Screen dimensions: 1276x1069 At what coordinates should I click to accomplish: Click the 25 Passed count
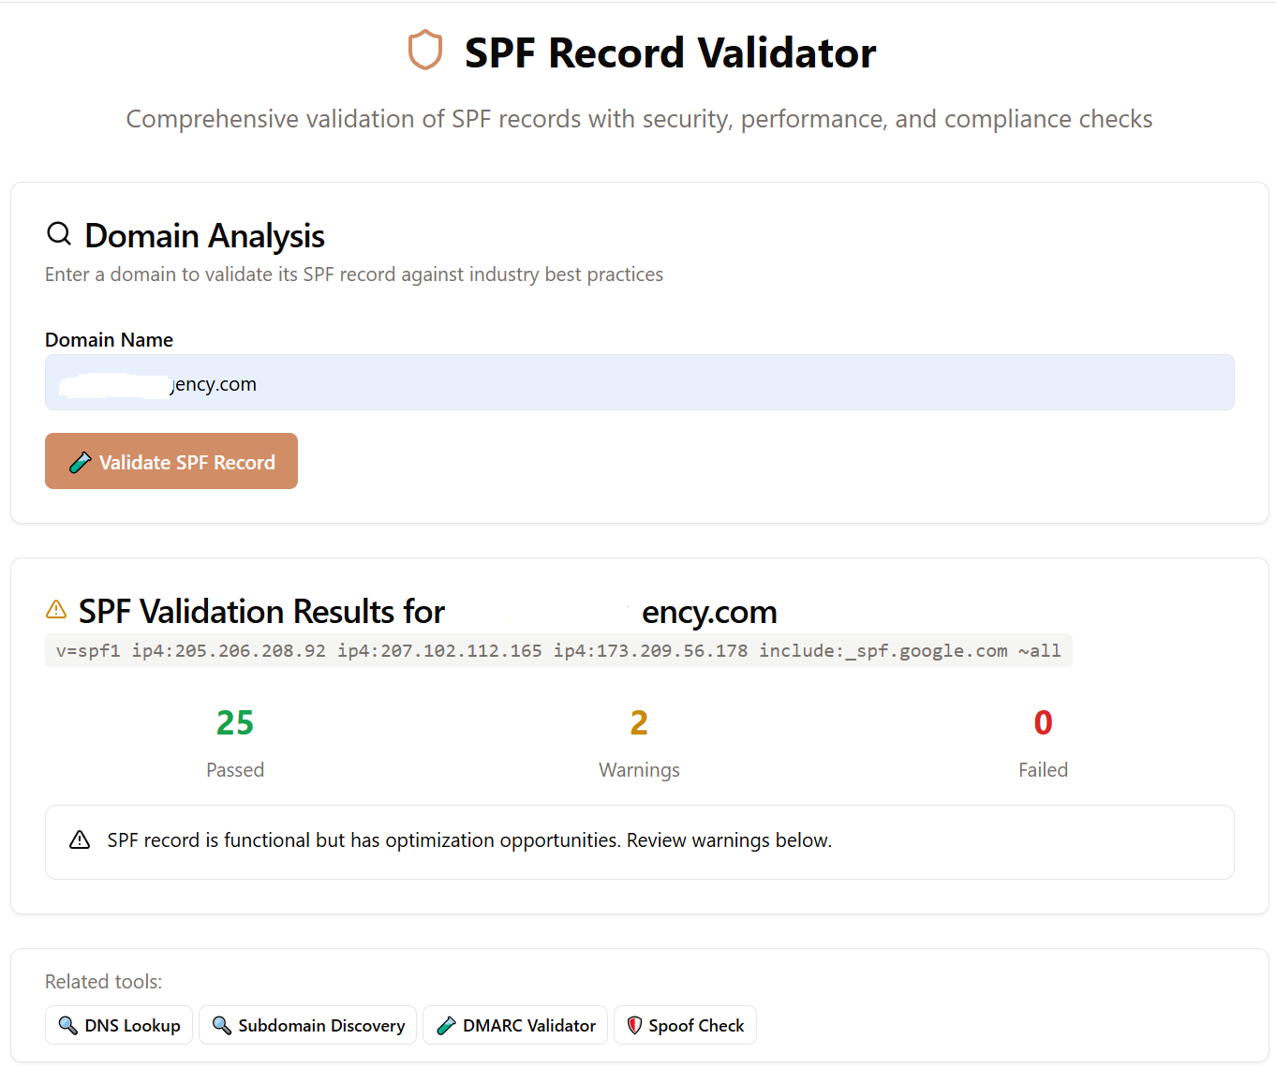pos(235,722)
